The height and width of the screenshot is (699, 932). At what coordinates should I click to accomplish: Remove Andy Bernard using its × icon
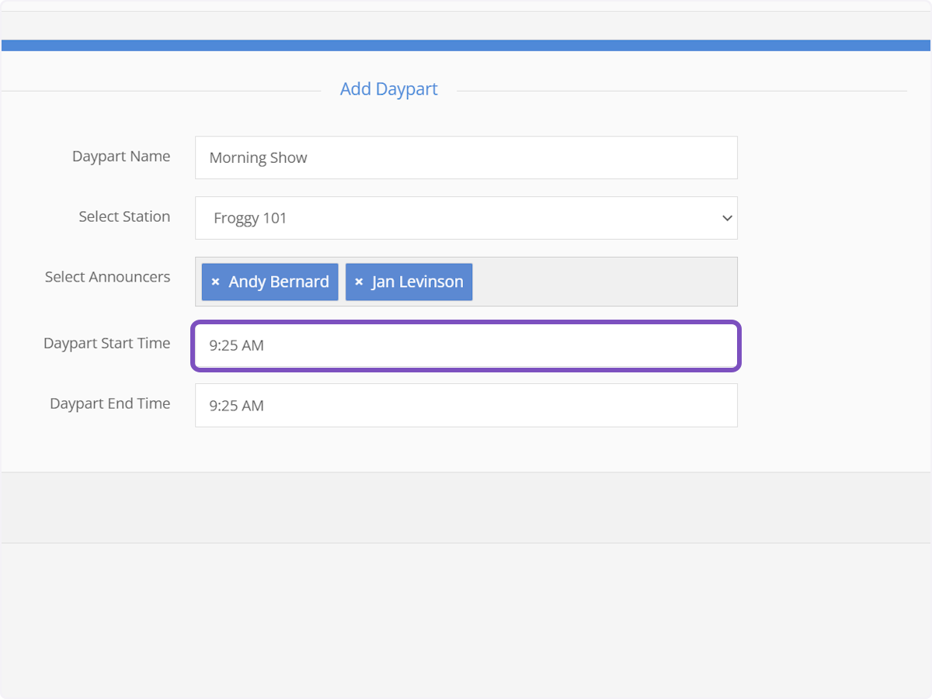[x=216, y=282]
